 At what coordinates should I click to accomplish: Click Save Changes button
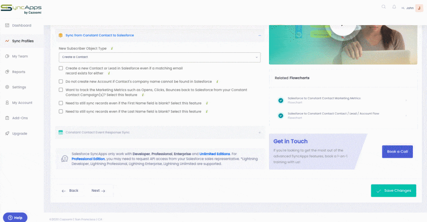[x=394, y=190]
